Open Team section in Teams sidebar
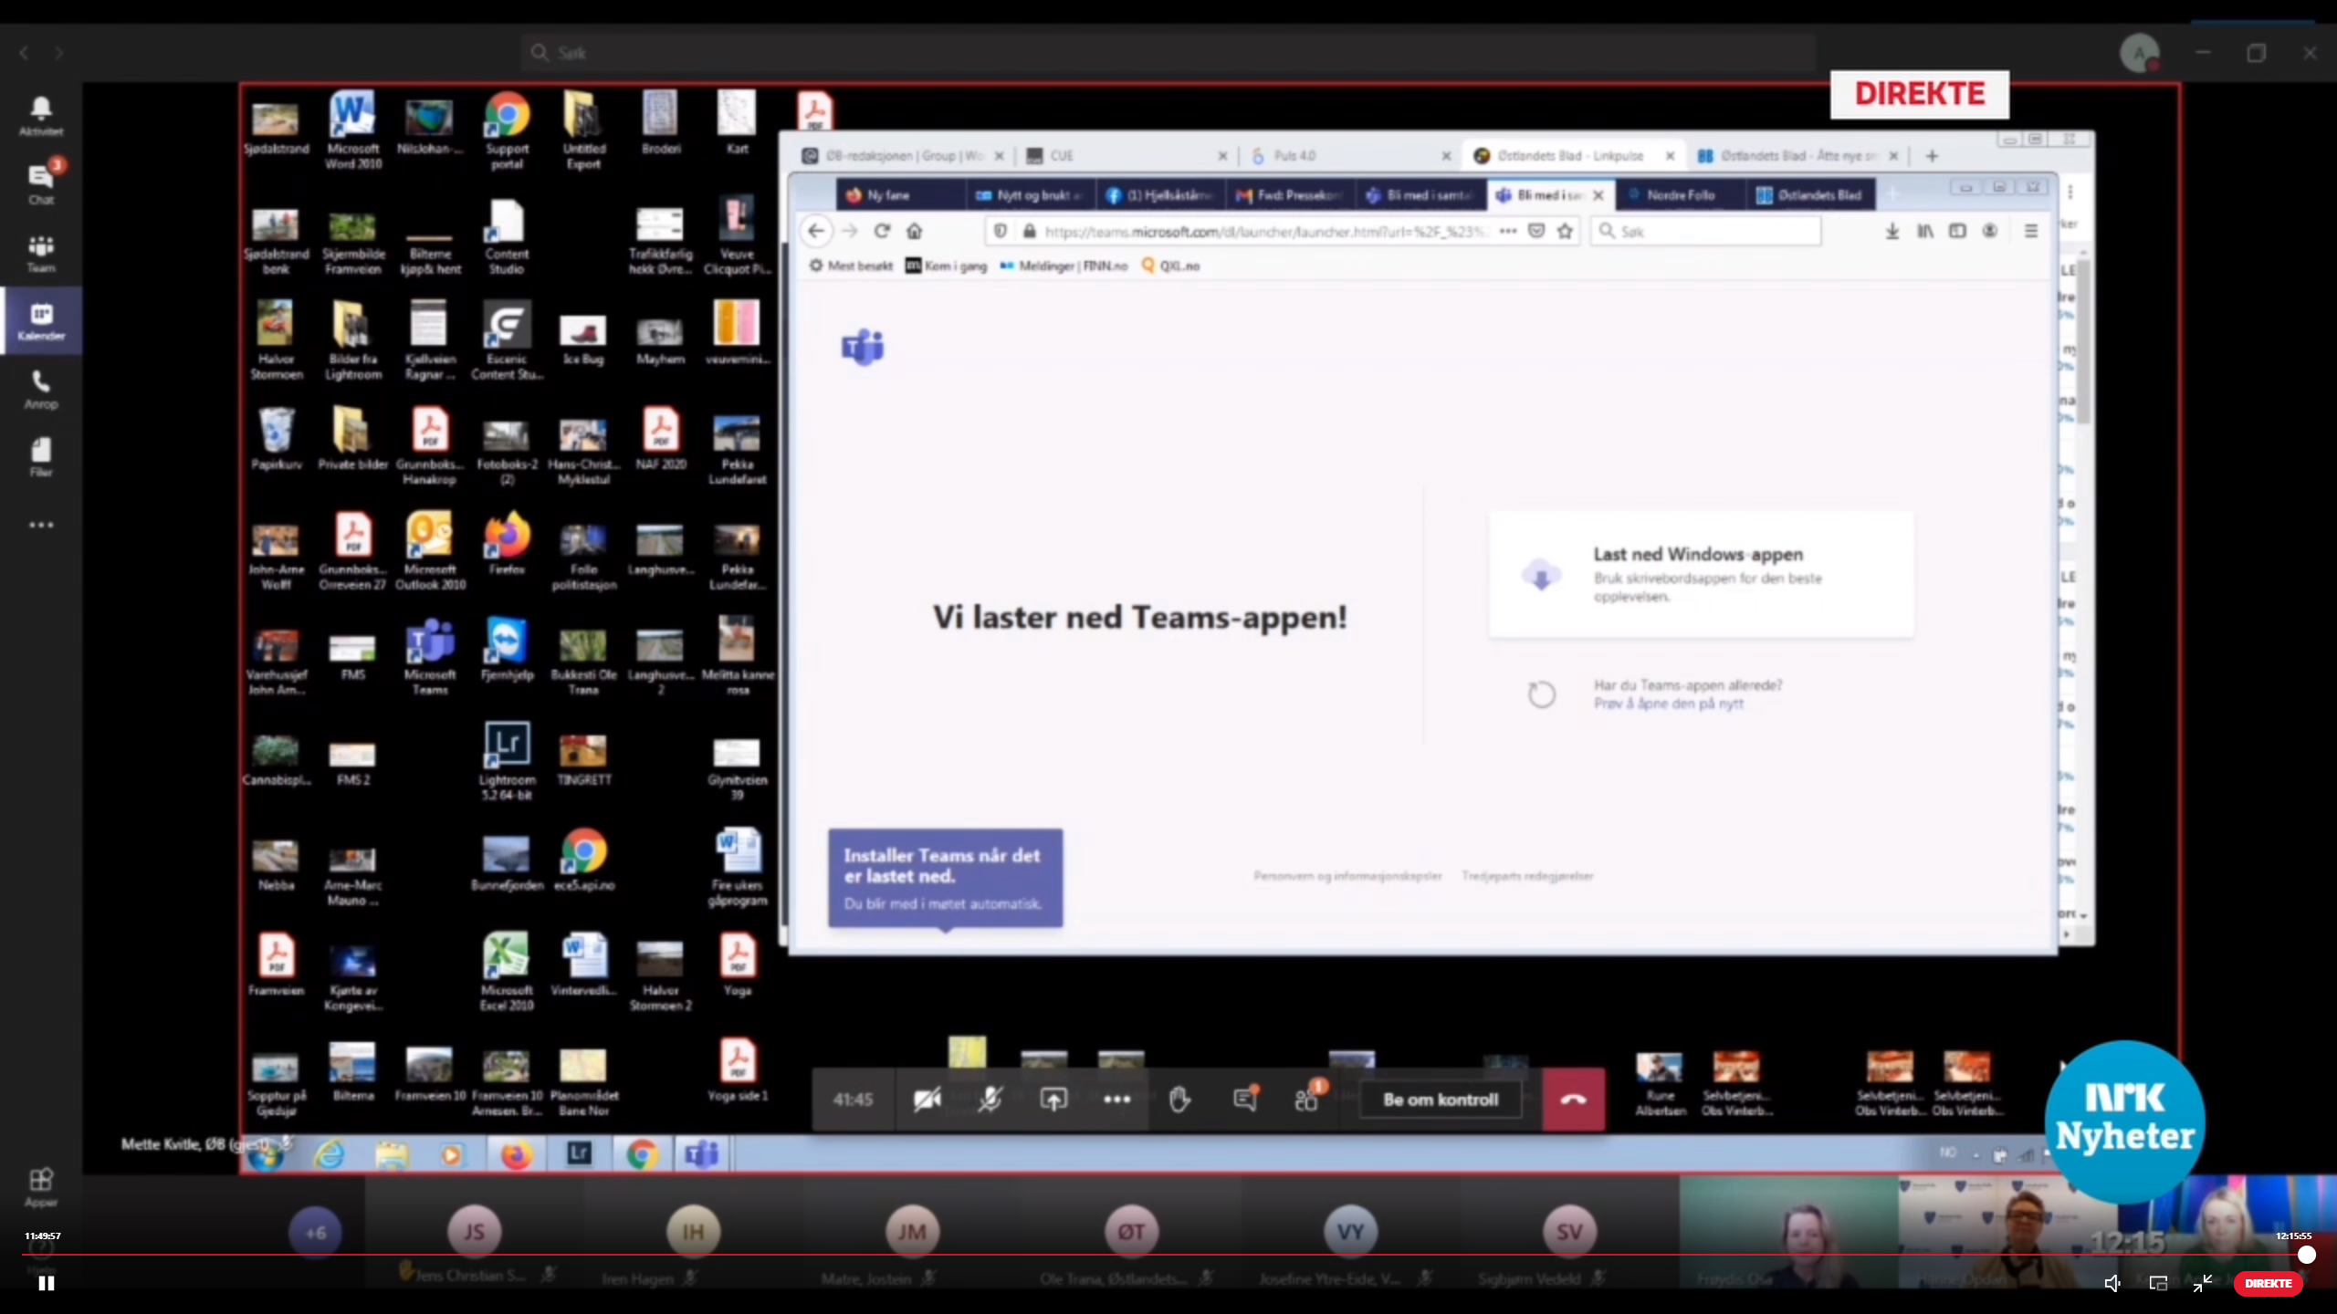The image size is (2337, 1314). pyautogui.click(x=41, y=253)
